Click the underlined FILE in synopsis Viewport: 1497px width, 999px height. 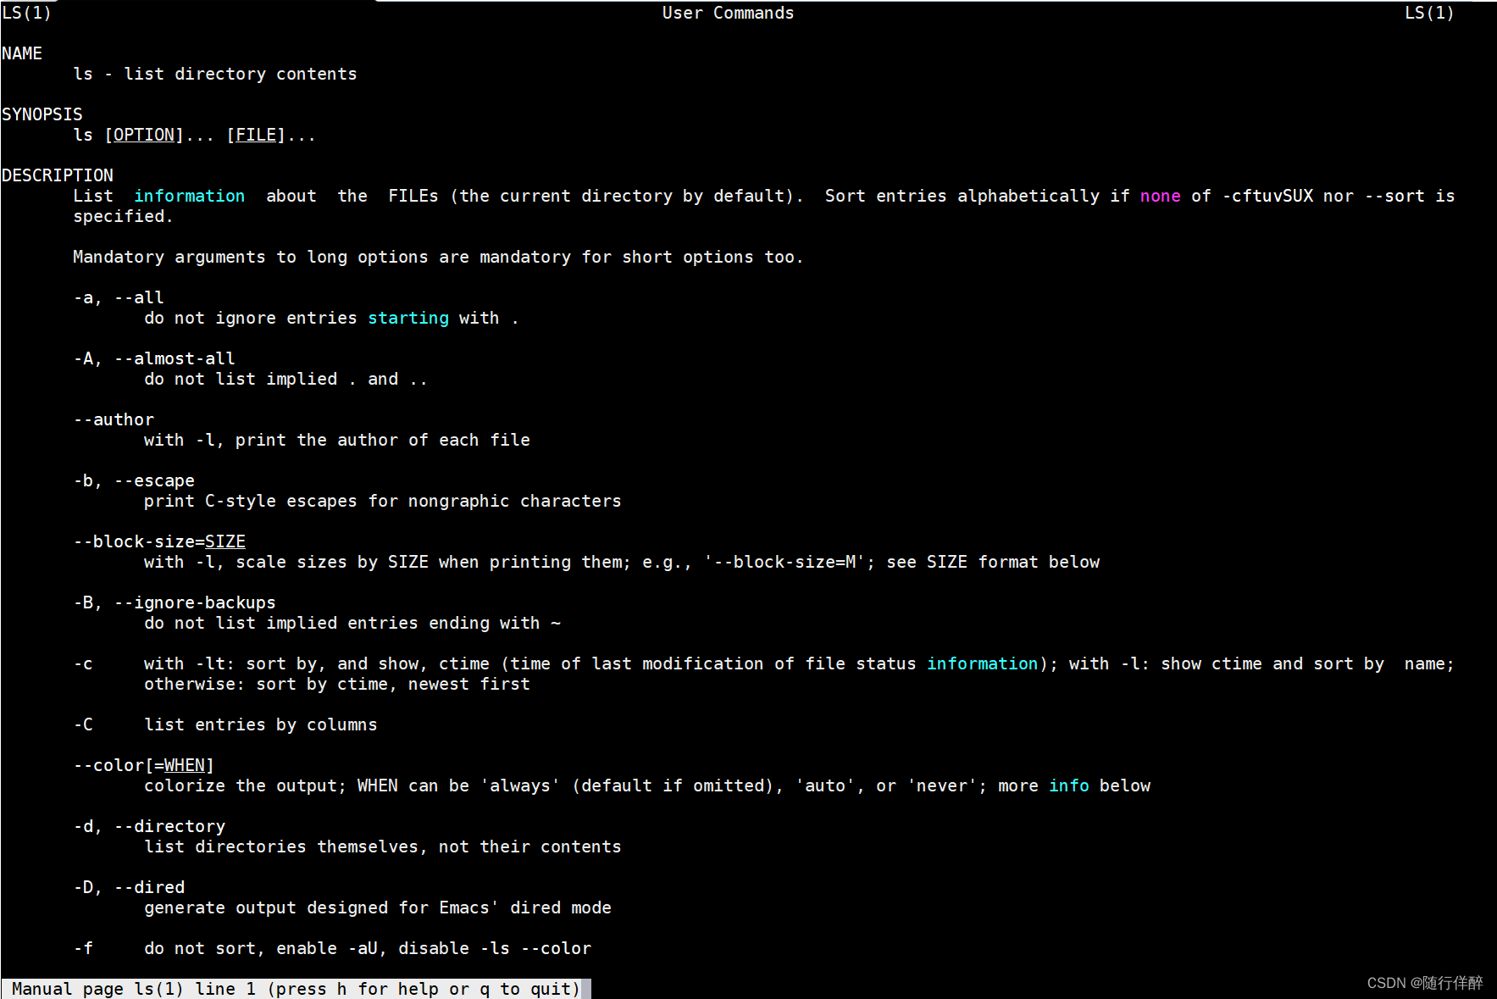(x=256, y=135)
